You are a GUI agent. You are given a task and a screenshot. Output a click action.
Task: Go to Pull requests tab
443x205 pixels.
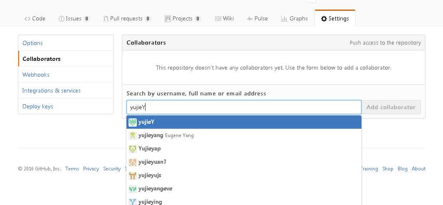[x=127, y=18]
